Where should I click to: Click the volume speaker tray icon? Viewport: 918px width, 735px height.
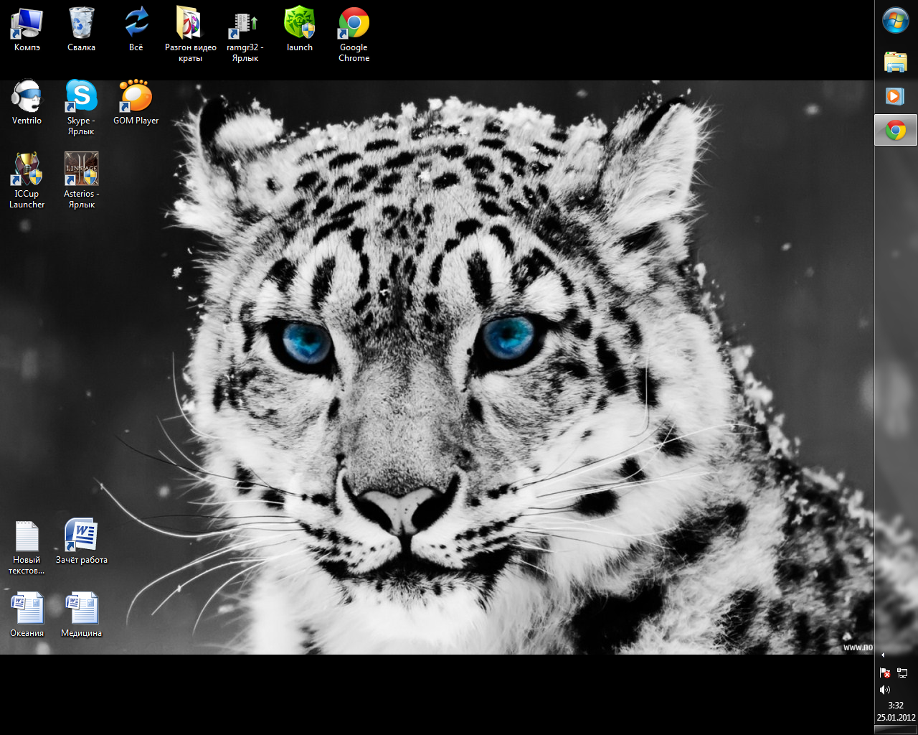point(885,690)
